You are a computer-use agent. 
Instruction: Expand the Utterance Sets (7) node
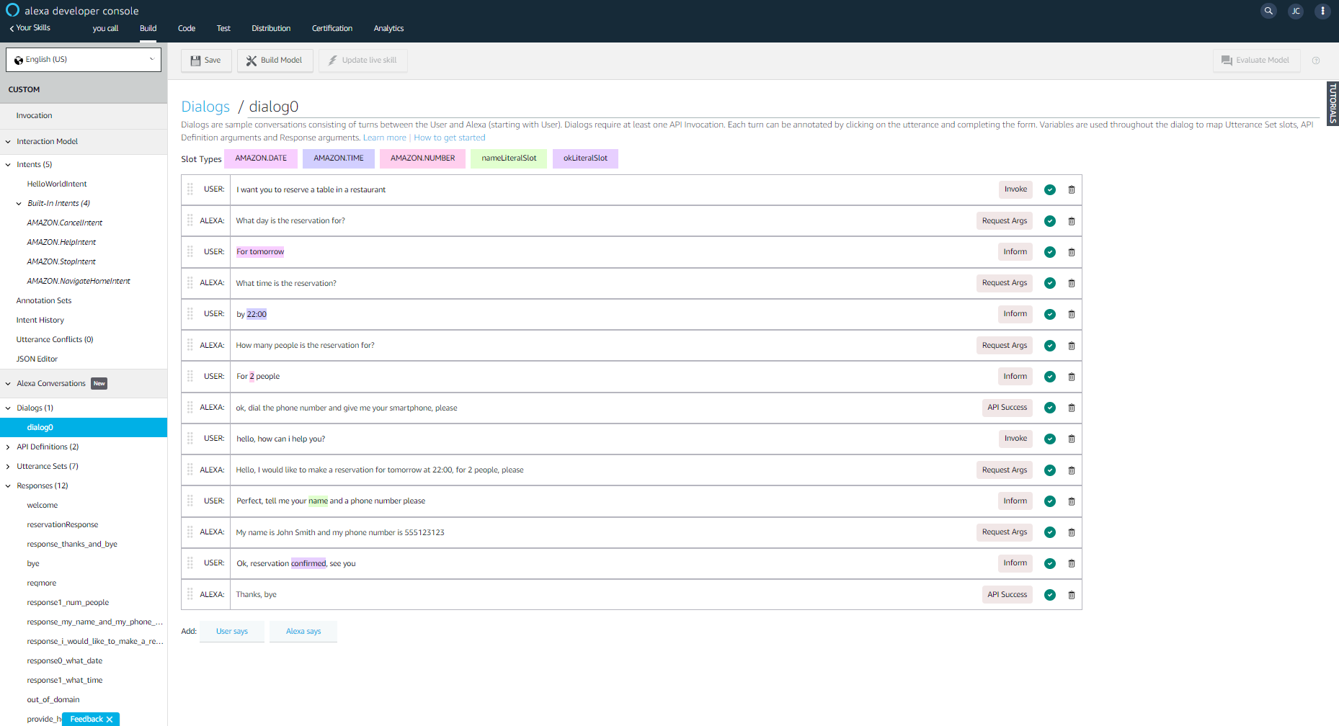coord(8,467)
